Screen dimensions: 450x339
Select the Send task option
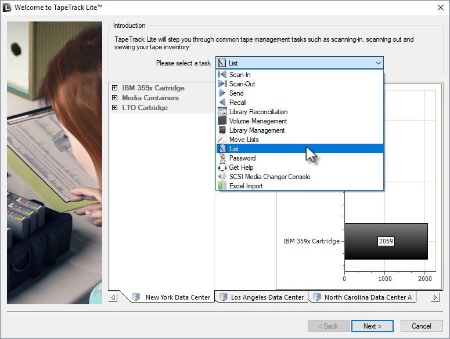click(300, 93)
